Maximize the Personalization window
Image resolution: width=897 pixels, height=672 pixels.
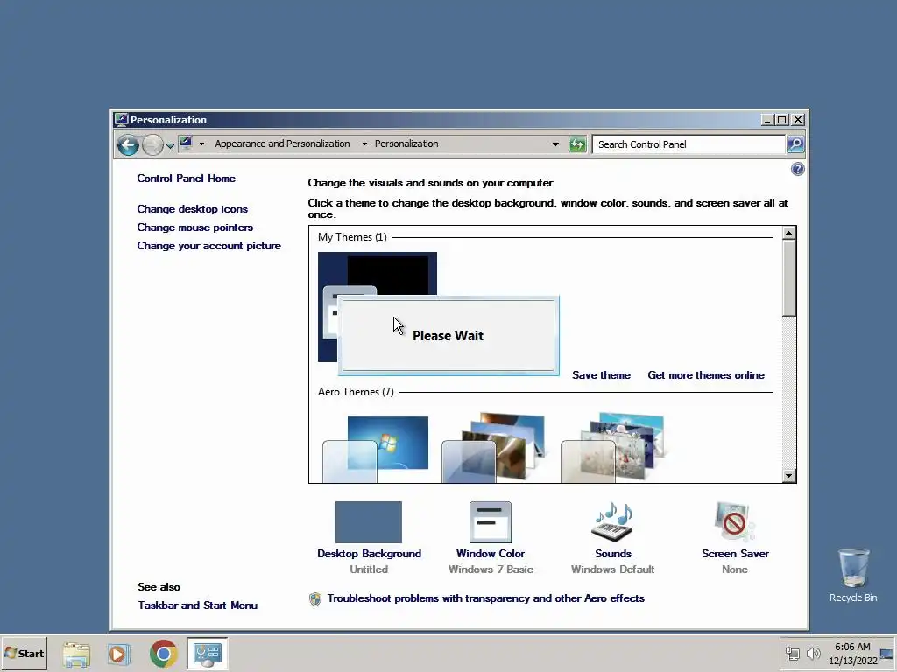coord(782,119)
